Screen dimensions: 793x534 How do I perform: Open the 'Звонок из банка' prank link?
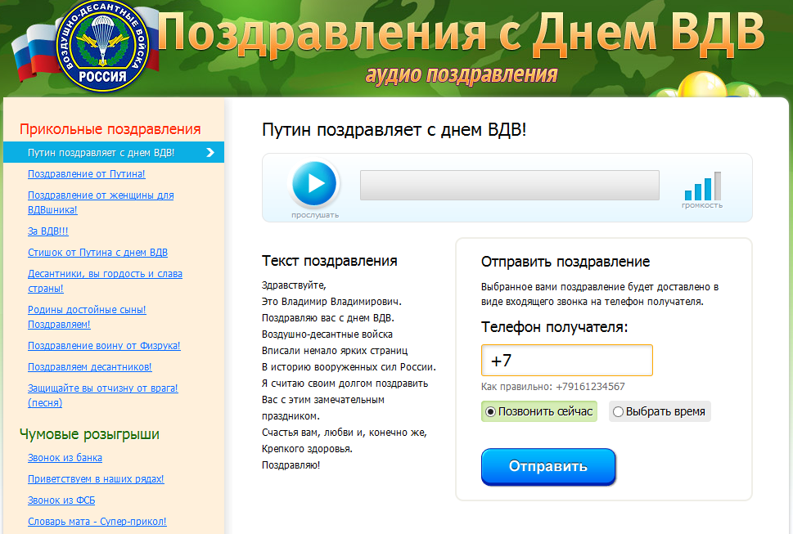(x=65, y=458)
